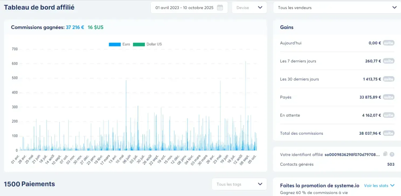
Task: Expand the 'Tous les vendeurs' dropdown
Action: [x=337, y=8]
